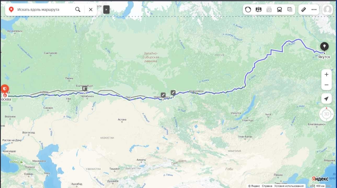Screen dimensions: 337x188
Task: Click the search magnifier icon
Action: coord(78,10)
